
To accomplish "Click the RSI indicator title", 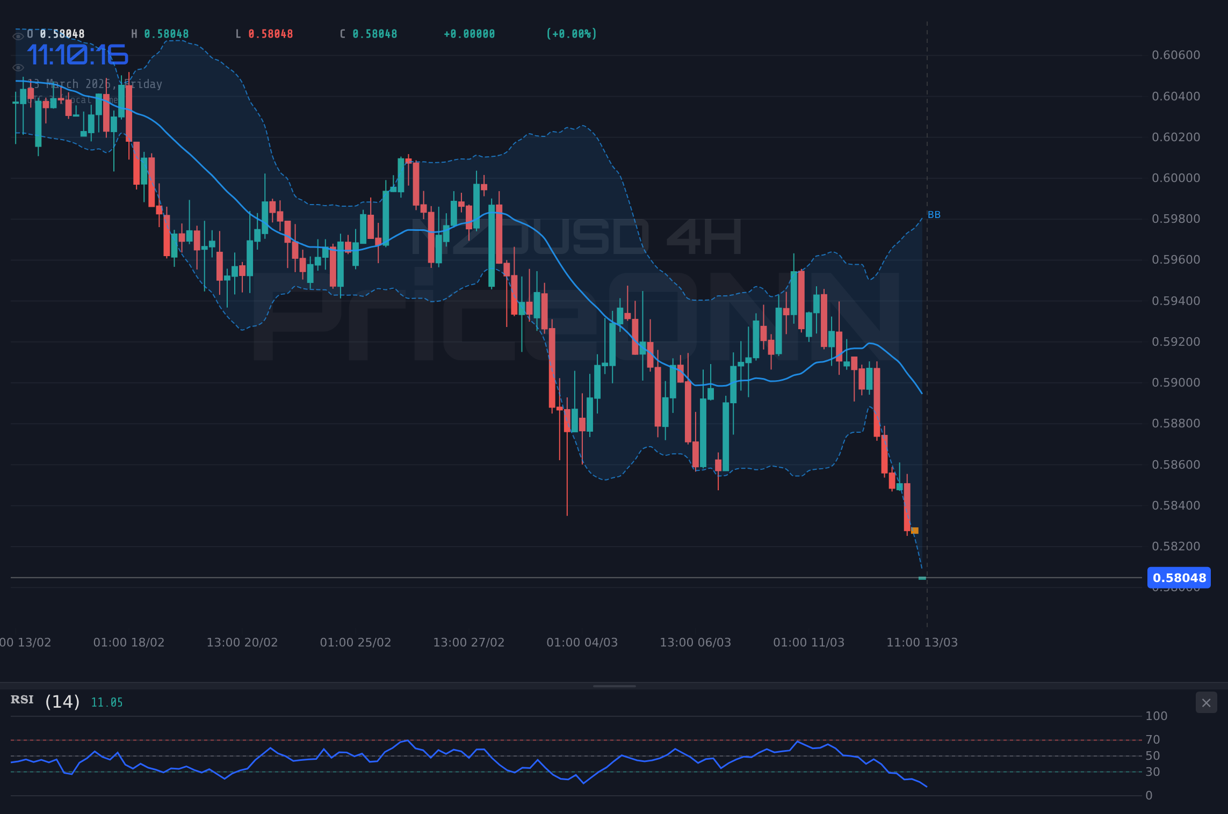I will click(22, 700).
